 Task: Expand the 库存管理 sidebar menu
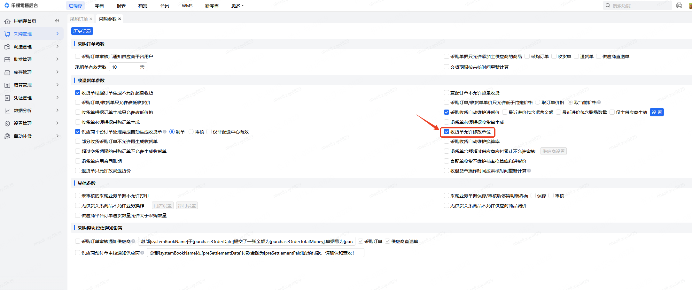58,72
